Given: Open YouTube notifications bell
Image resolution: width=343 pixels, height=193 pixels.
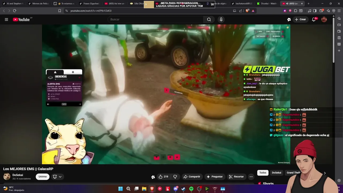Looking at the screenshot, I should tap(314, 19).
